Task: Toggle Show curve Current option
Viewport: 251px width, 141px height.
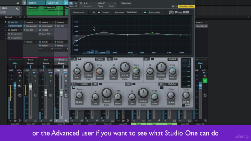Action: tap(99, 12)
